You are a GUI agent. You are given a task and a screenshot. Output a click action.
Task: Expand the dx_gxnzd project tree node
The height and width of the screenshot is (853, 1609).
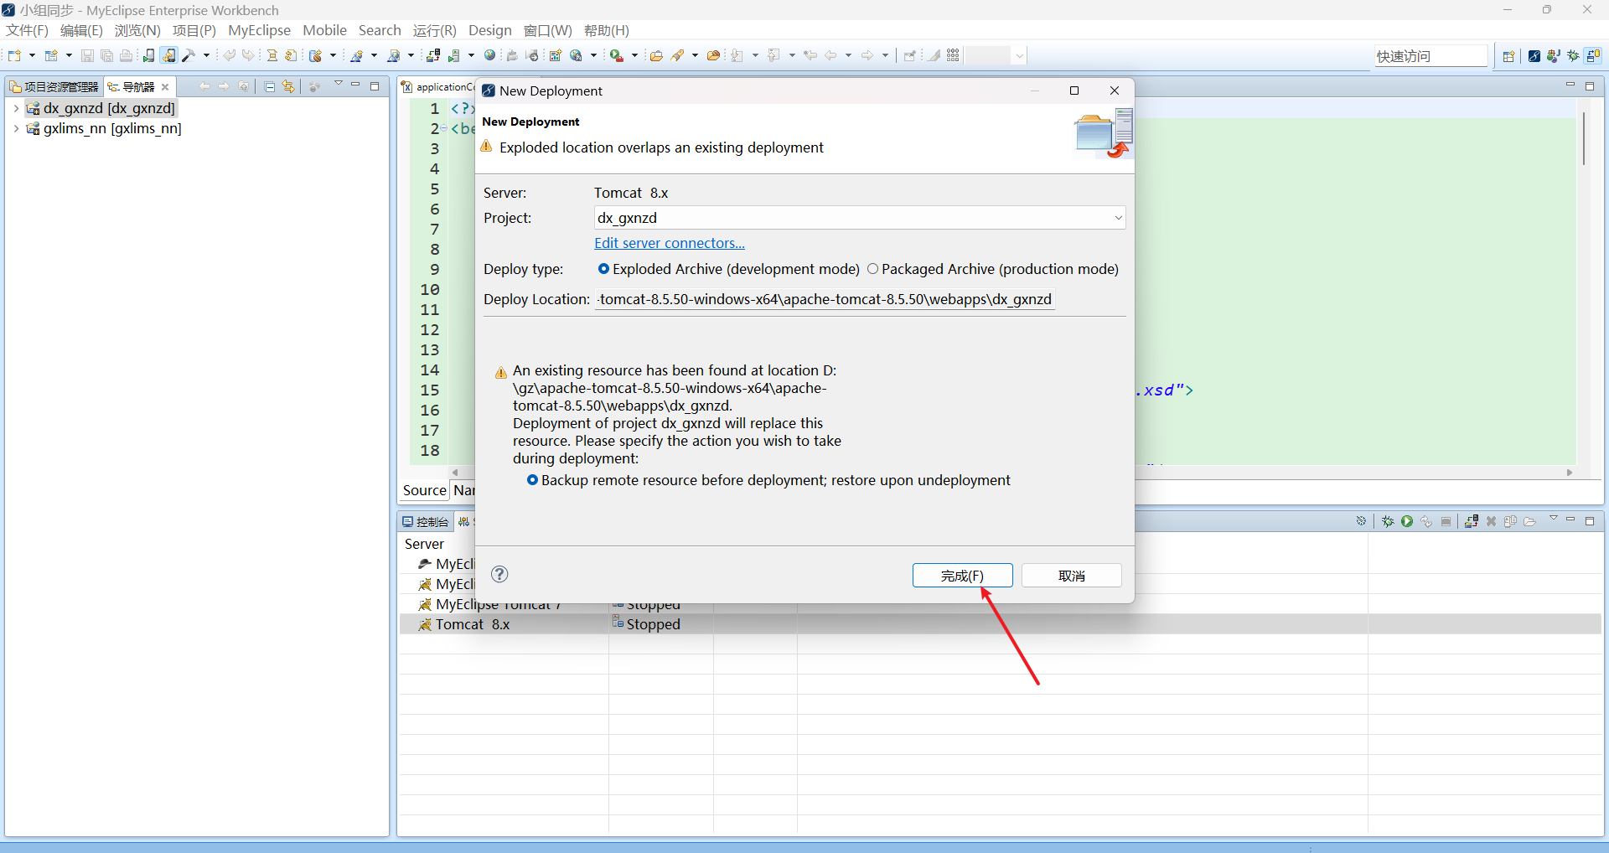tap(16, 108)
